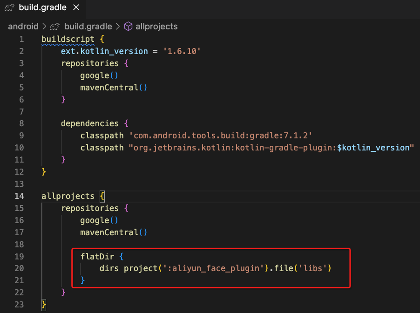Screen dimensions: 420x313
Task: Click the Gradle icon in the breadcrumb
Action: tap(55, 26)
